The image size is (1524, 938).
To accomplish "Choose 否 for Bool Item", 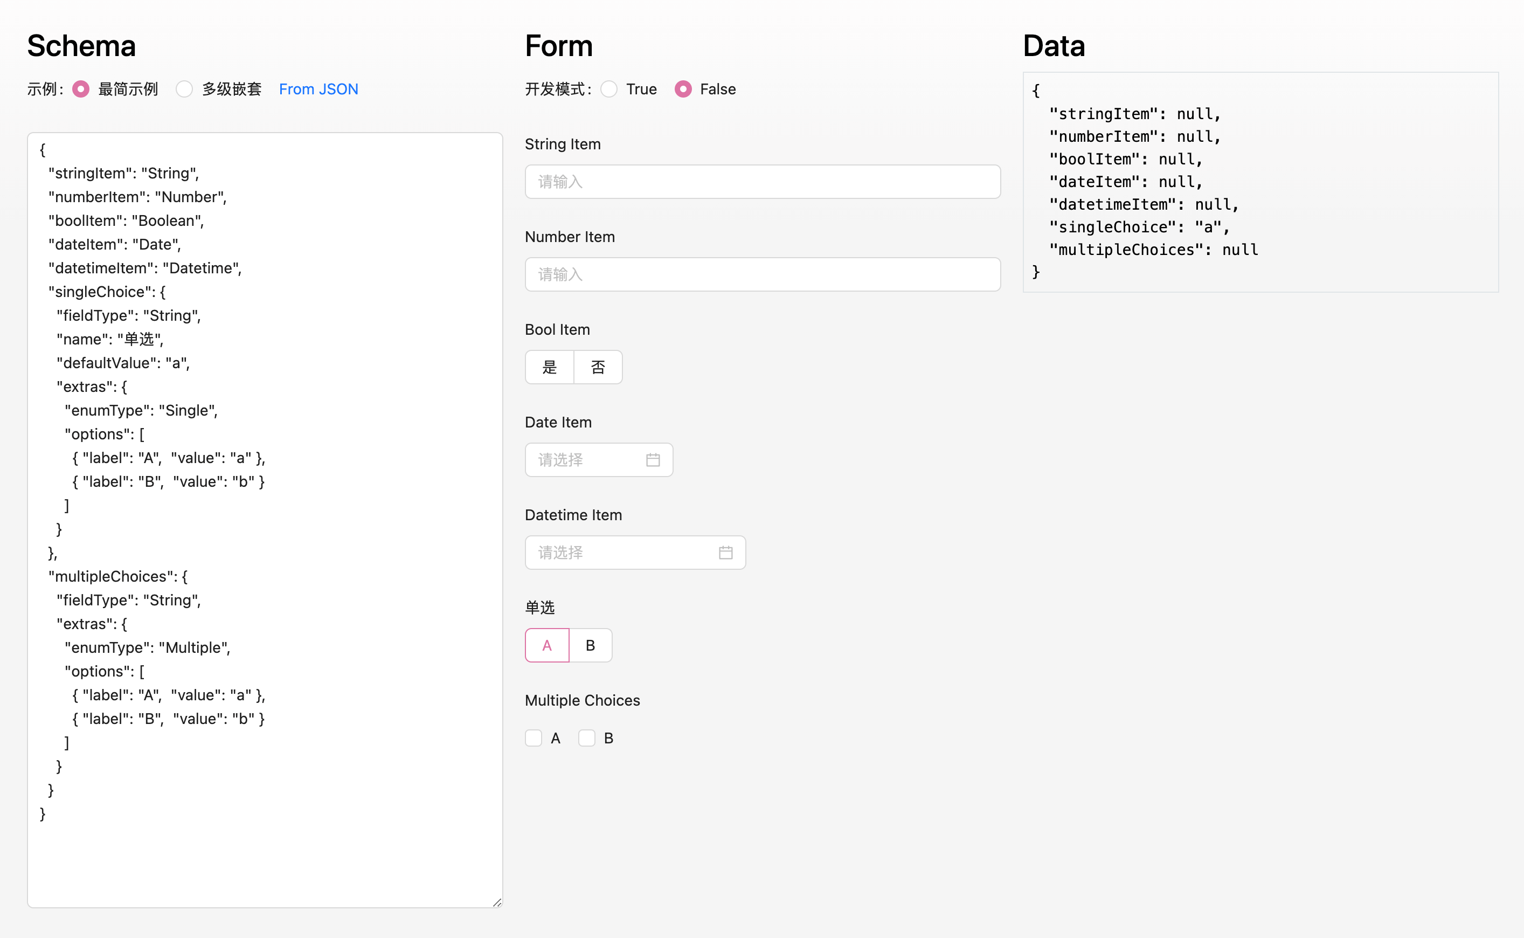I will [x=598, y=367].
